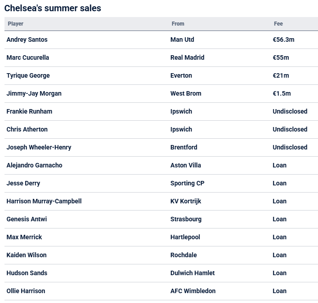Viewport: 318px width, 303px height.
Task: Click the From column header
Action: tap(178, 24)
